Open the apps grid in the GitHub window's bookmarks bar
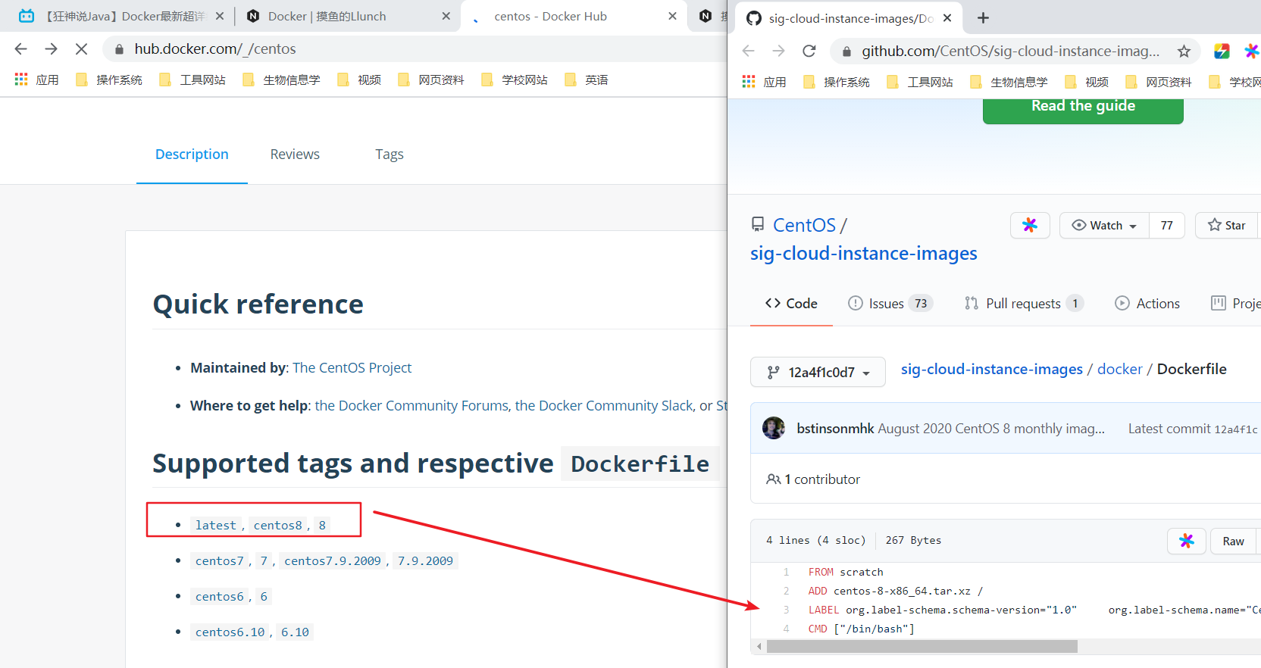Image resolution: width=1261 pixels, height=668 pixels. (749, 82)
